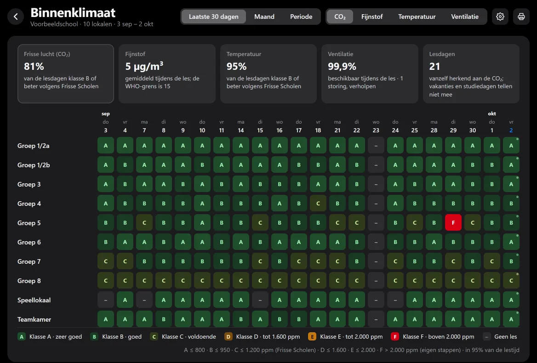
Task: Open settings with the gear icon
Action: point(500,17)
